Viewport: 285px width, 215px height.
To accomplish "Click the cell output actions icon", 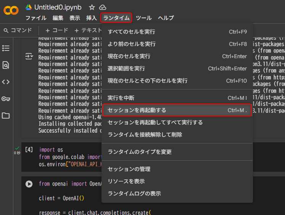I will point(29,56).
